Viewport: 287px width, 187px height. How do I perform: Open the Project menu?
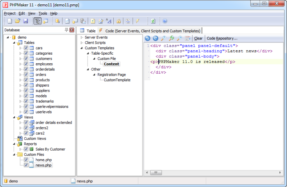click(10, 13)
